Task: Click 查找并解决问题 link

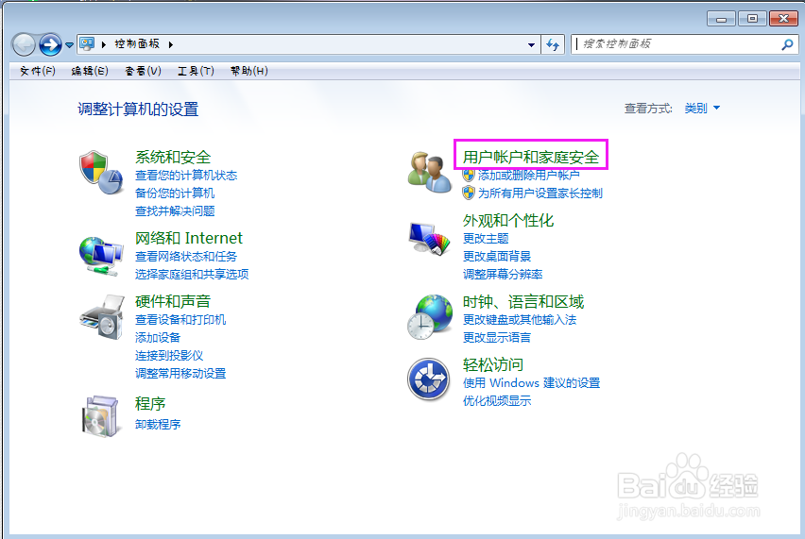Action: tap(175, 211)
